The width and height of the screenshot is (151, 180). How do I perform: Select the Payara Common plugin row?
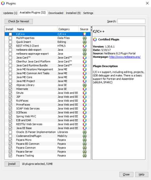point(47,148)
